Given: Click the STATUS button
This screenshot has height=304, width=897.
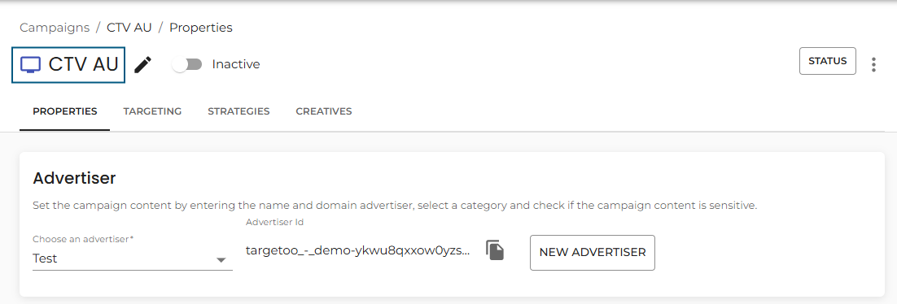Looking at the screenshot, I should pyautogui.click(x=828, y=61).
